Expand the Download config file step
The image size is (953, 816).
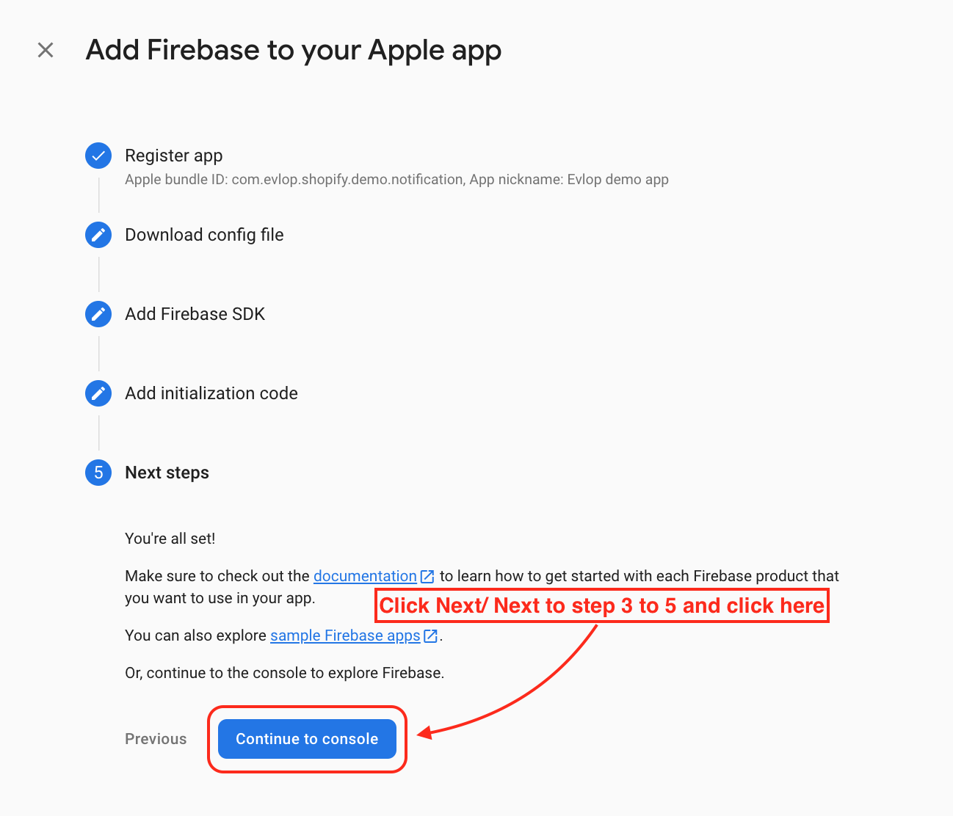204,235
